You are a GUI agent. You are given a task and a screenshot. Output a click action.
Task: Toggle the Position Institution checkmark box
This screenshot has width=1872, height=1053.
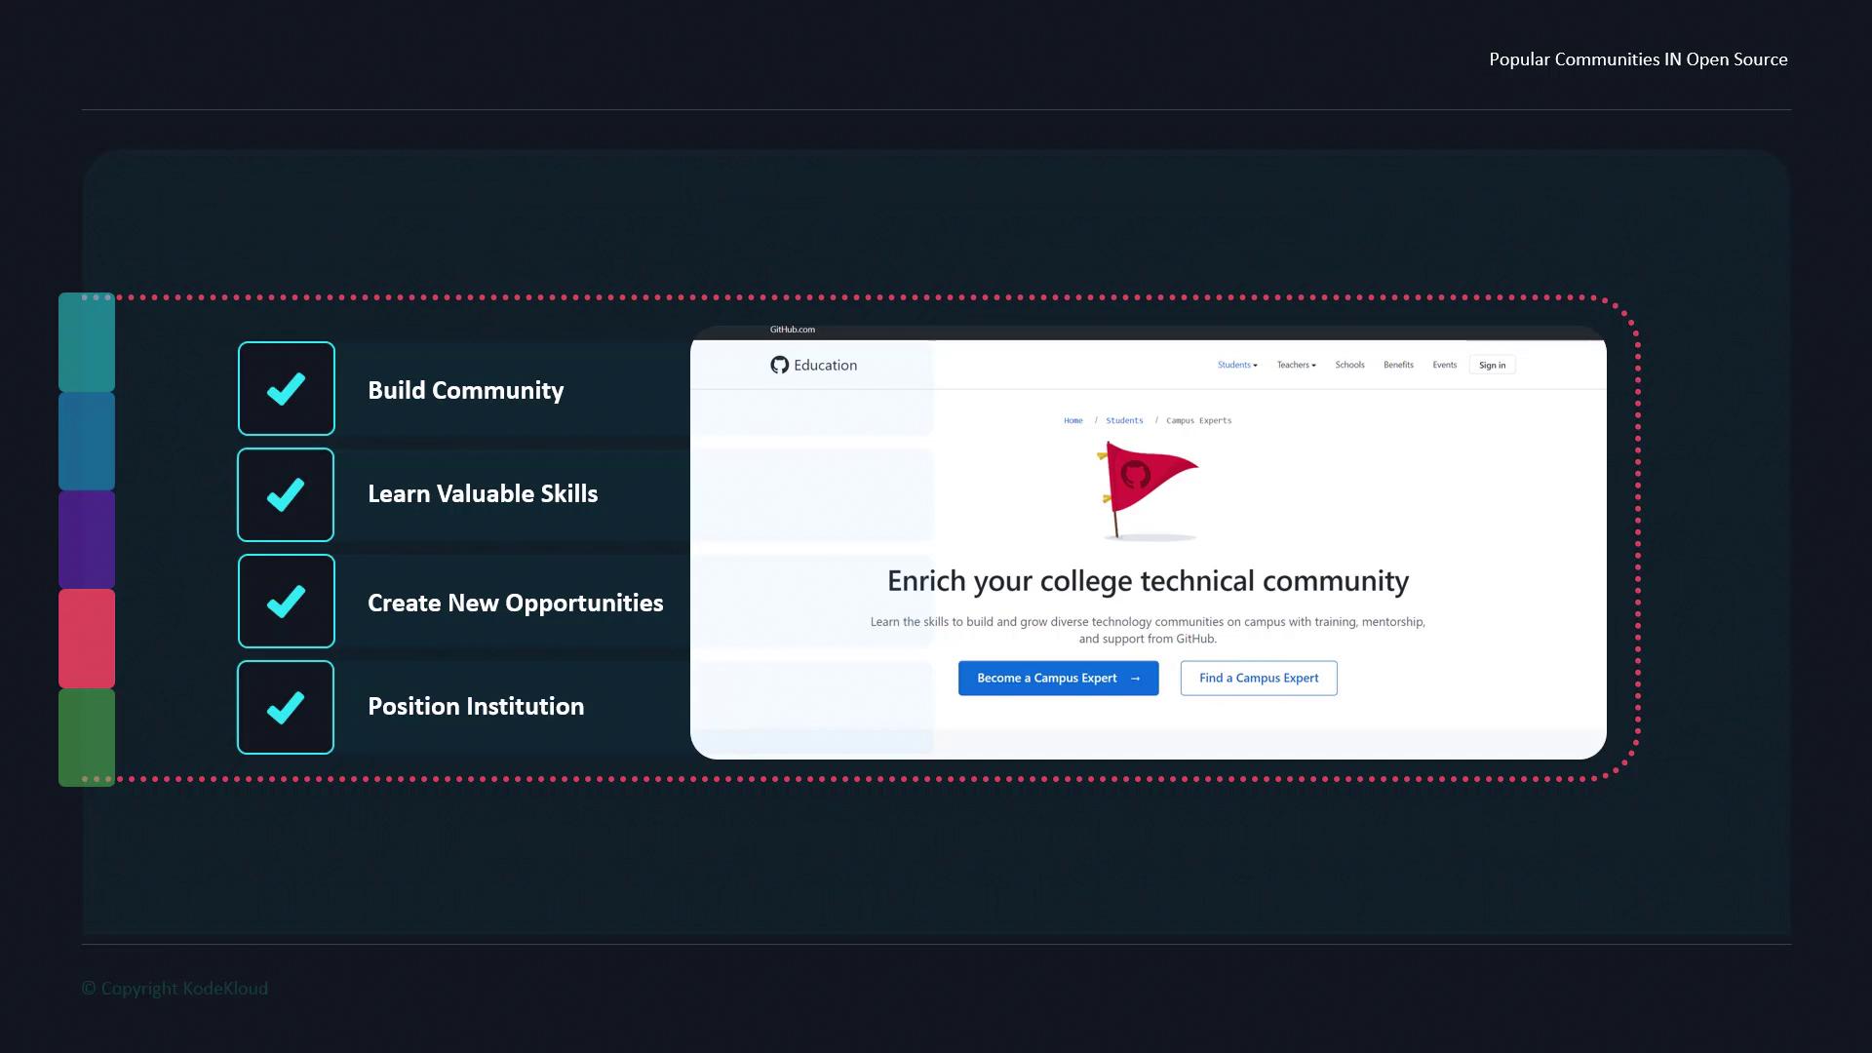tap(286, 708)
